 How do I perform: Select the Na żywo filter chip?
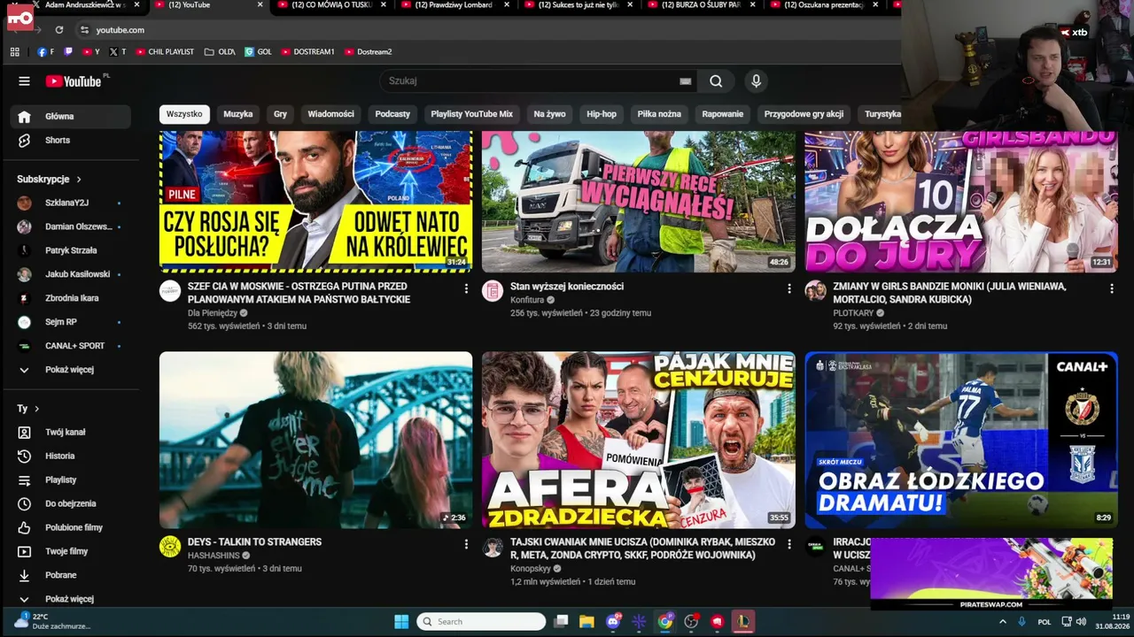pyautogui.click(x=549, y=114)
